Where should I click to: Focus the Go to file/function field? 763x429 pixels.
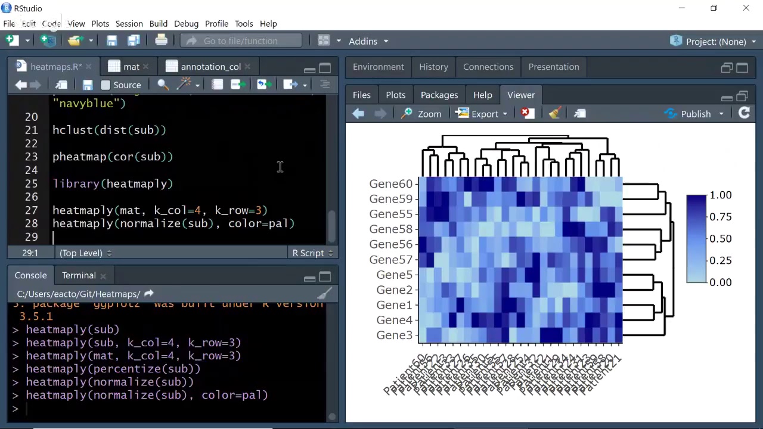coord(241,41)
